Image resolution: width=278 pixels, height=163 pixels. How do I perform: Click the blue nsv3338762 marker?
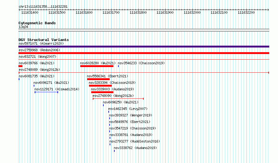(114, 151)
